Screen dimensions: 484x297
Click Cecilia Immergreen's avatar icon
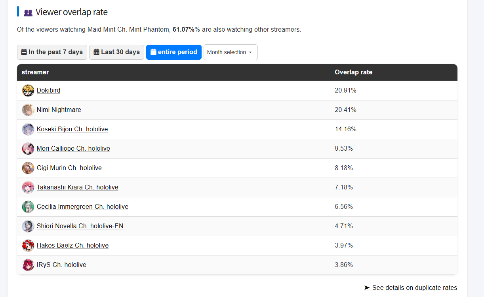click(x=28, y=207)
